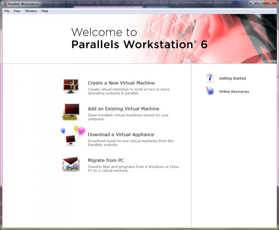Image resolution: width=279 pixels, height=230 pixels.
Task: Click the Add an Existing Virtual Machine folder icon
Action: (71, 112)
